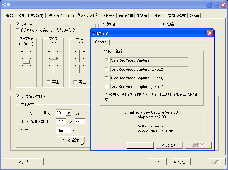228x170 pixels.
Task: Click the AmaRec Video Capture (Line:2) text field
Action: pyautogui.click(x=149, y=69)
